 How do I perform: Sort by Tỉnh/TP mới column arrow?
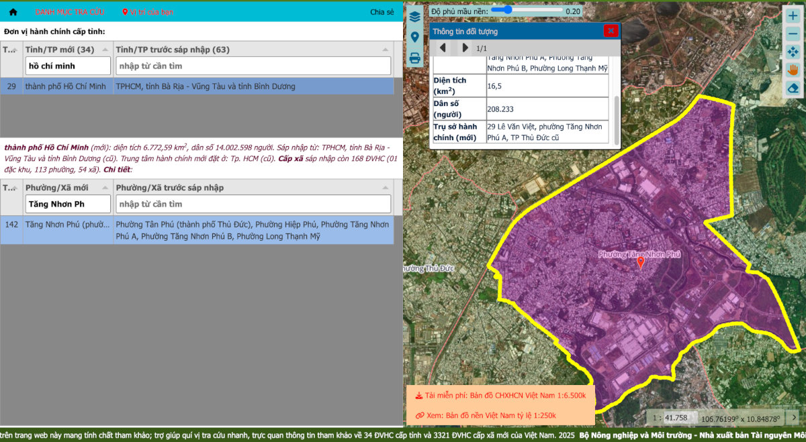click(x=105, y=50)
